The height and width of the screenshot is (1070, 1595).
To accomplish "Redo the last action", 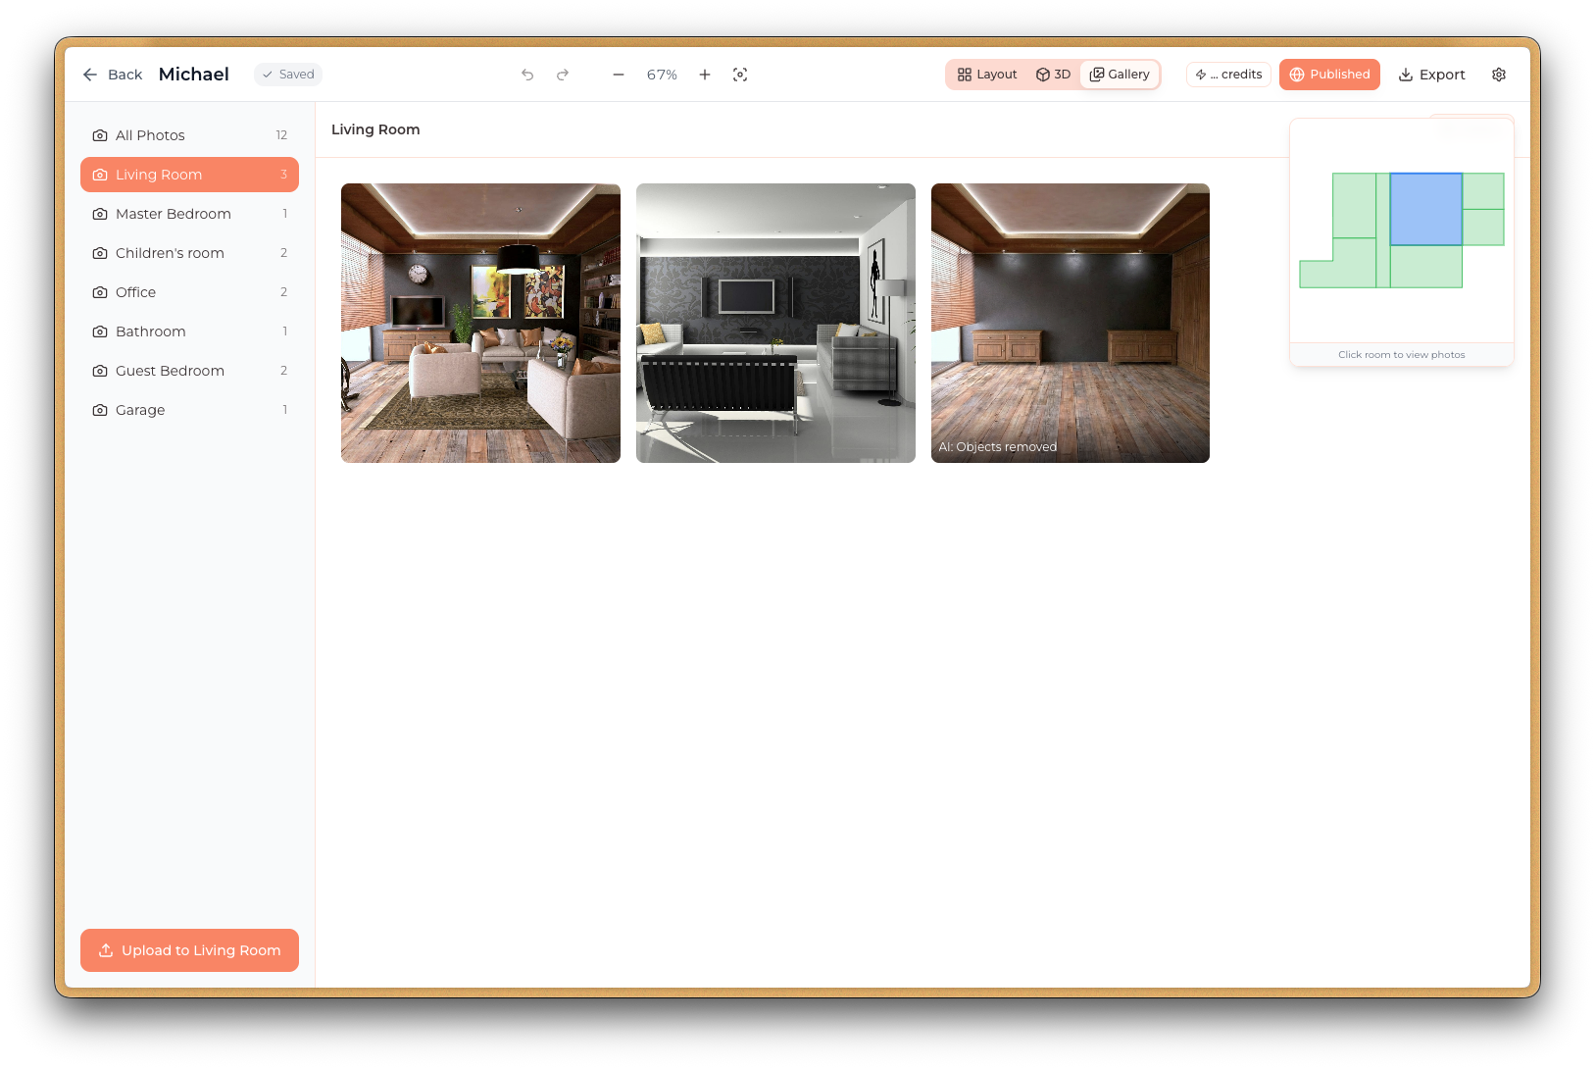I will pos(562,74).
